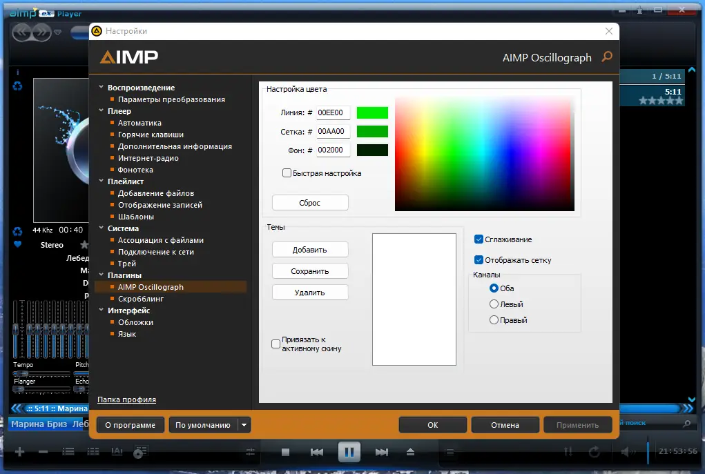Click the left double-arrow on ticker bar
The height and width of the screenshot is (474, 705).
(16, 408)
